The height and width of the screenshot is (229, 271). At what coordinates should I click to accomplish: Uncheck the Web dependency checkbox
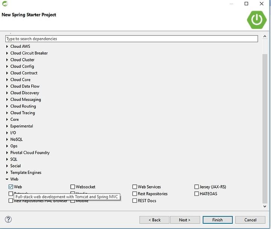[x=11, y=187]
